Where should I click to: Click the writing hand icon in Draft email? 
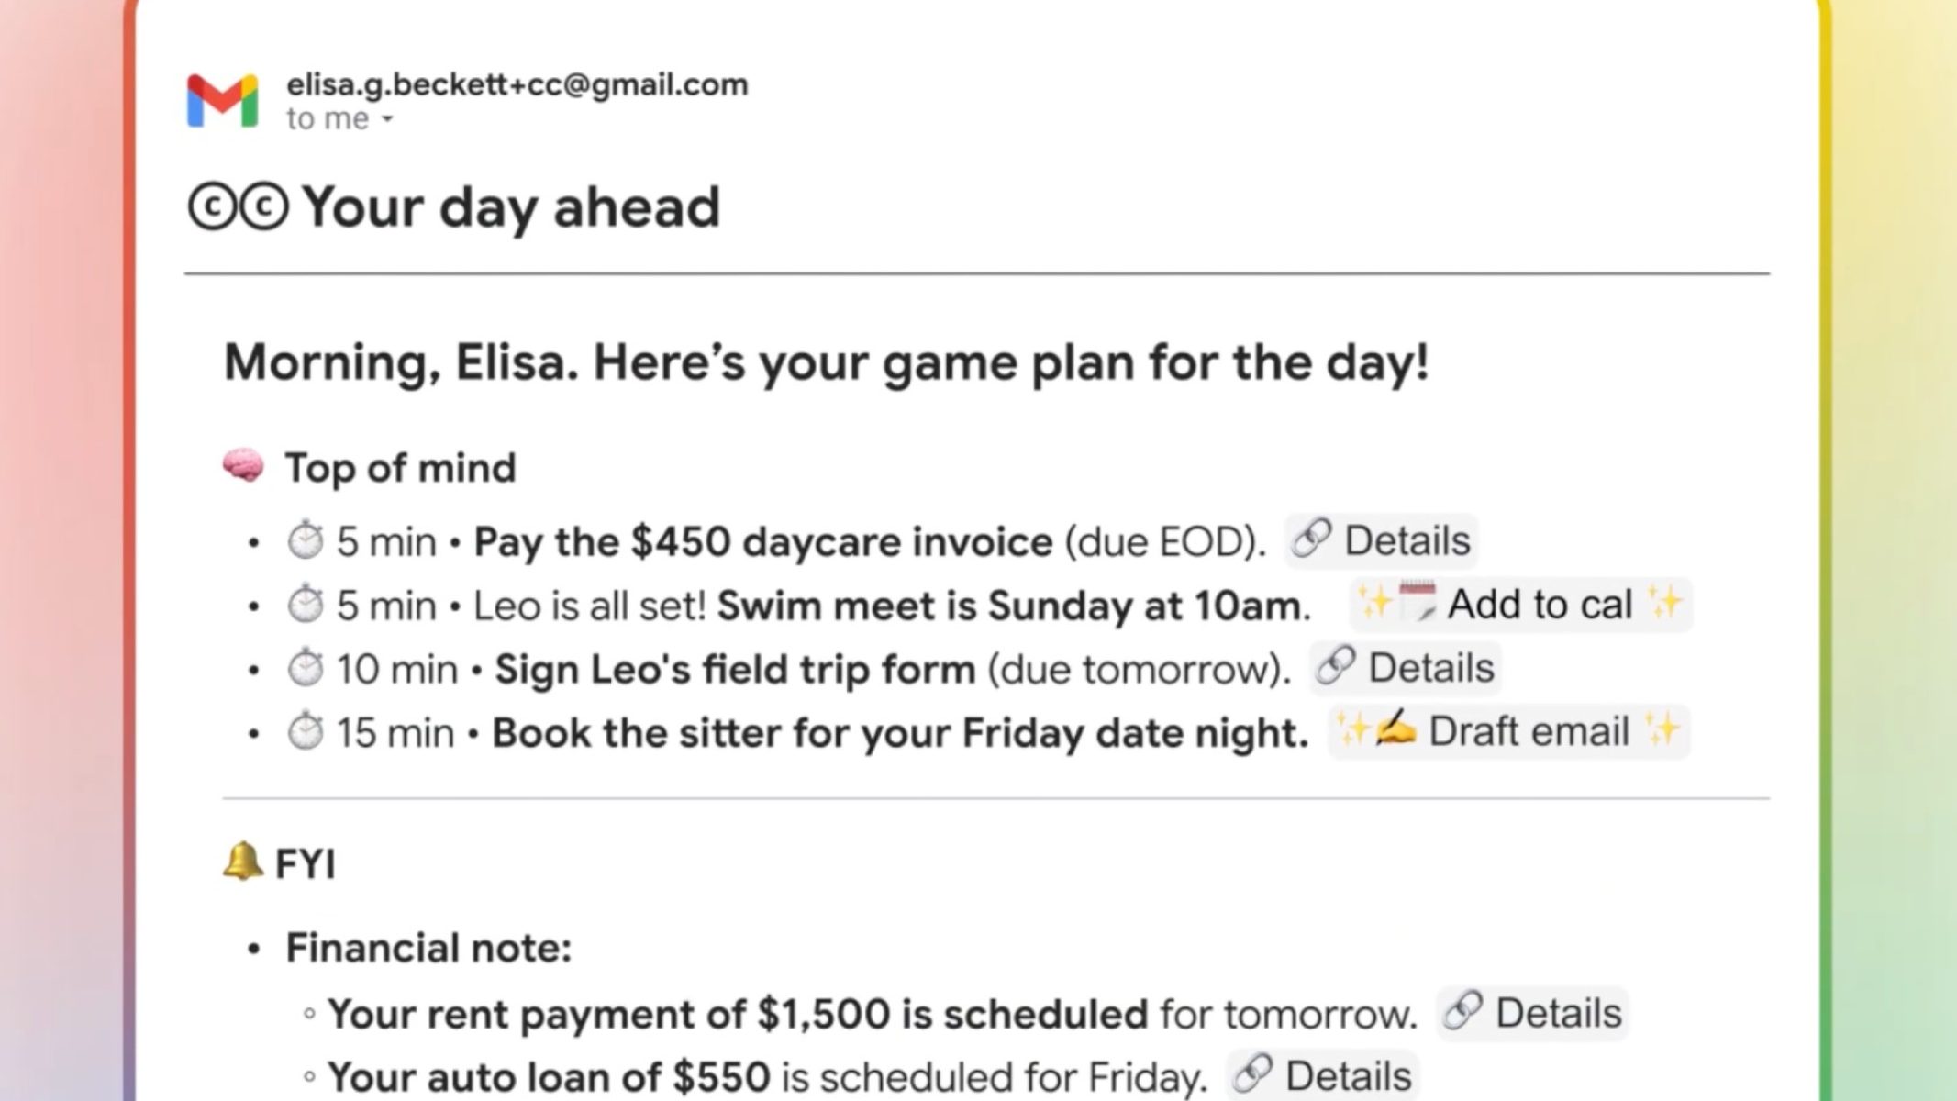(1395, 730)
